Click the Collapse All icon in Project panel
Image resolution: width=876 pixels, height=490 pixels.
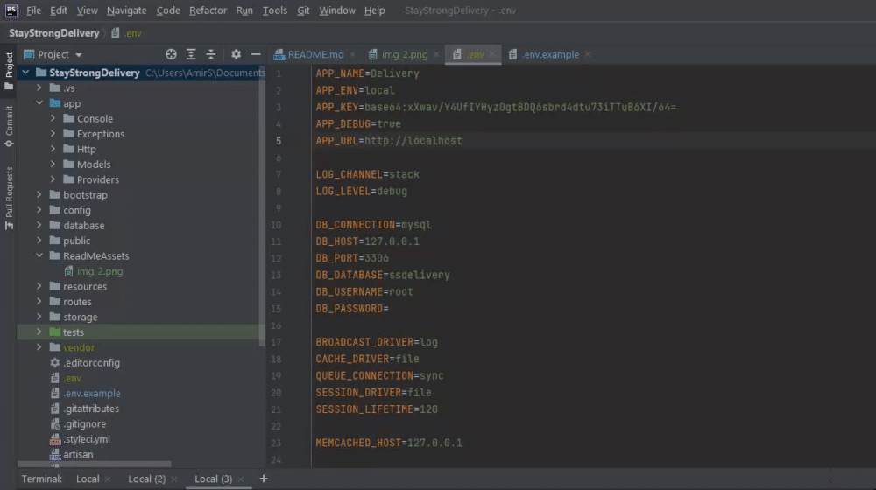[211, 54]
